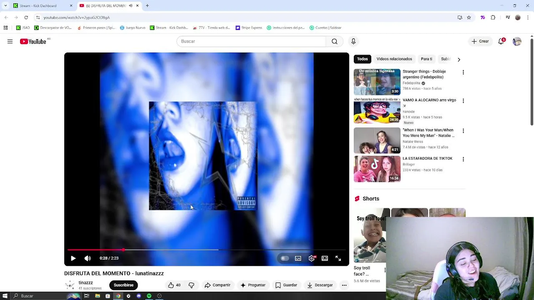Close the Kick Dashboard browser tab
534x300 pixels.
tap(71, 5)
